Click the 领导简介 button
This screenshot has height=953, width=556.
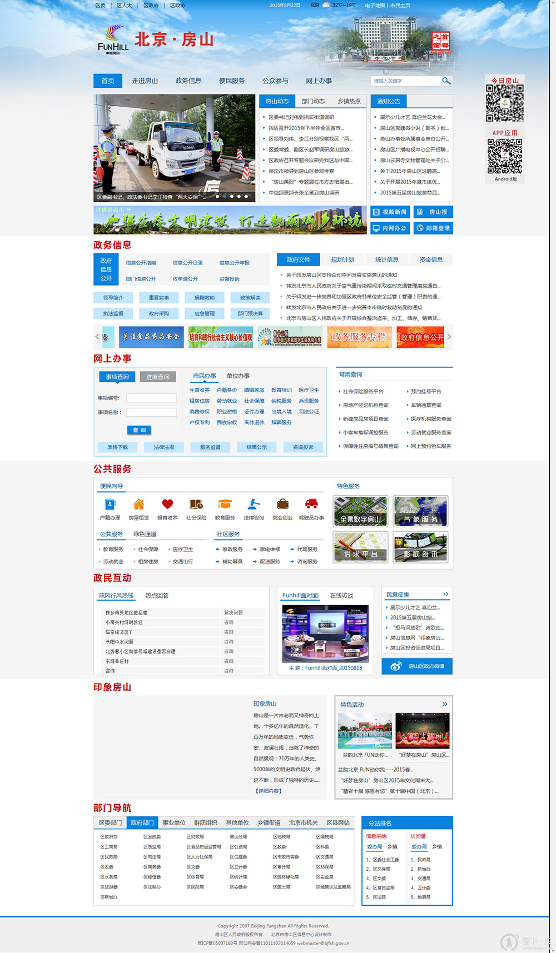[113, 298]
